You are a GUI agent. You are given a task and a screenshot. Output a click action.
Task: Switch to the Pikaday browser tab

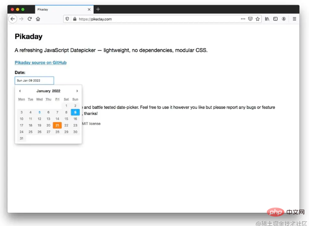coord(60,9)
